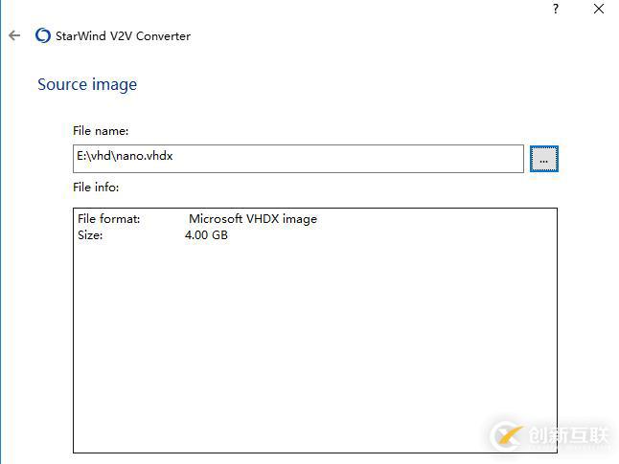Select the '4.00 GB' size value

coord(206,235)
